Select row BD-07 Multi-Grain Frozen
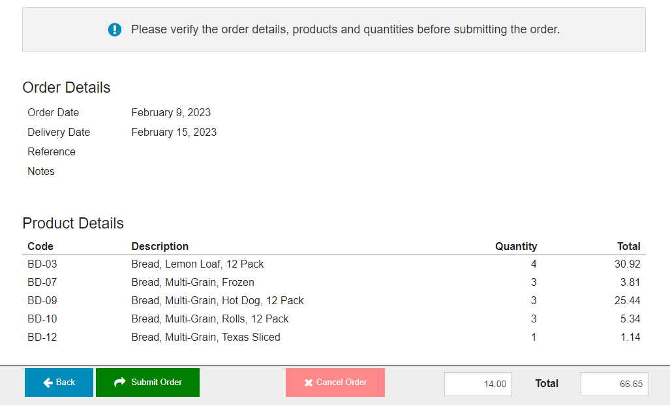670x406 pixels. click(x=192, y=283)
